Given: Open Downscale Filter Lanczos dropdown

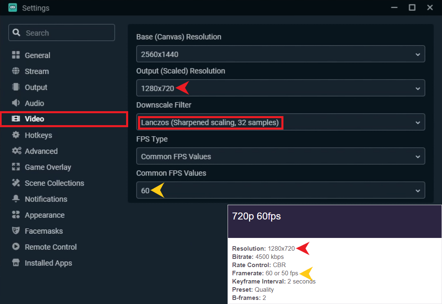Looking at the screenshot, I should 281,122.
